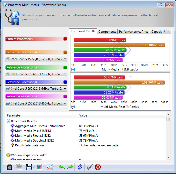This screenshot has height=174, width=176.
Task: Click the orange 135.30MPixel/s bar
Action: click(x=119, y=45)
